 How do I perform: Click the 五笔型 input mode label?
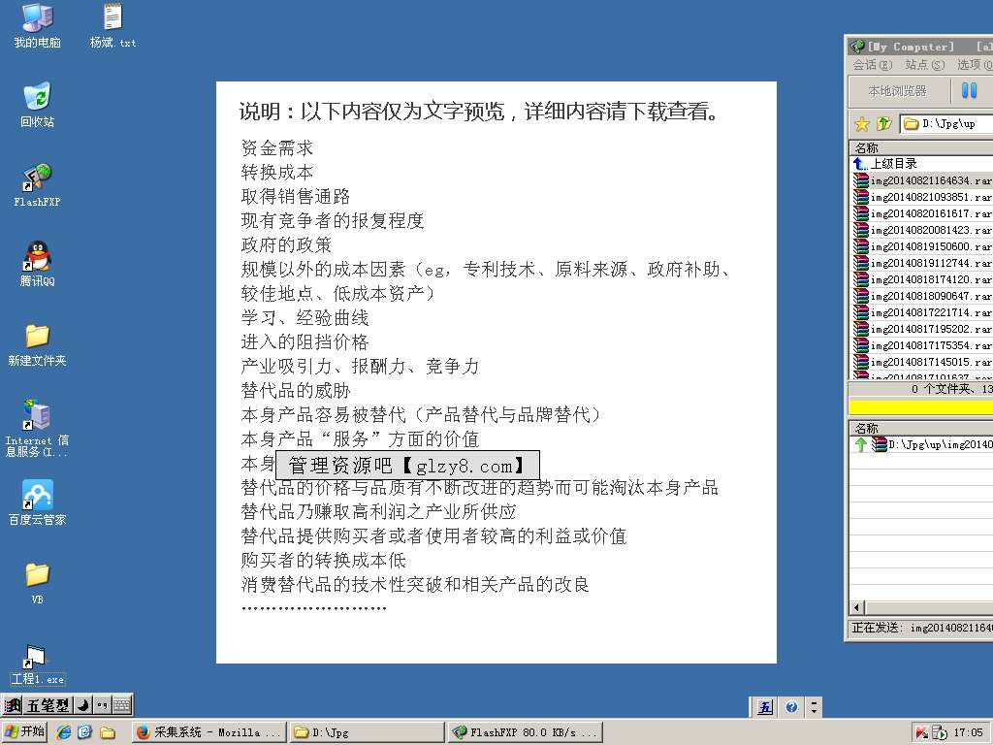48,705
